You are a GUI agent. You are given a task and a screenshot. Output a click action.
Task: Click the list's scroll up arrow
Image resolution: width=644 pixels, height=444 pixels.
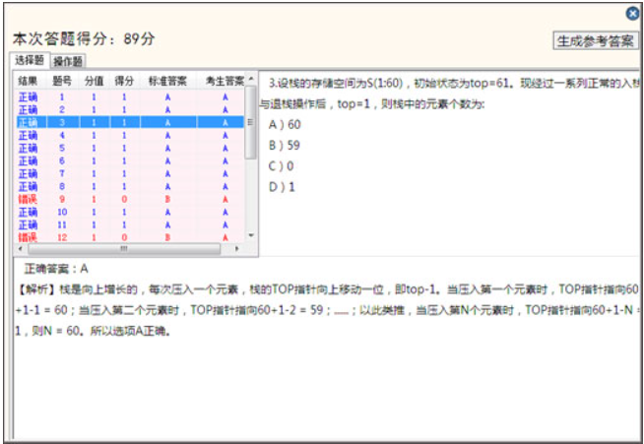[x=251, y=79]
